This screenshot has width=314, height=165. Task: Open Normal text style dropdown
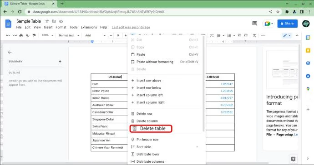(x=69, y=35)
